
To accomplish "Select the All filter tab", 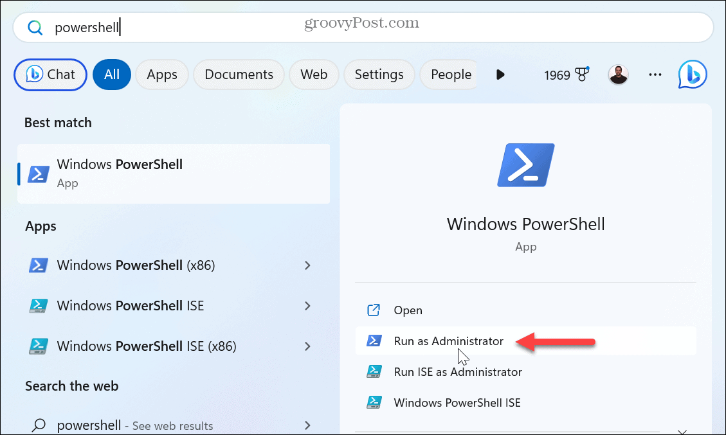I will pyautogui.click(x=112, y=75).
